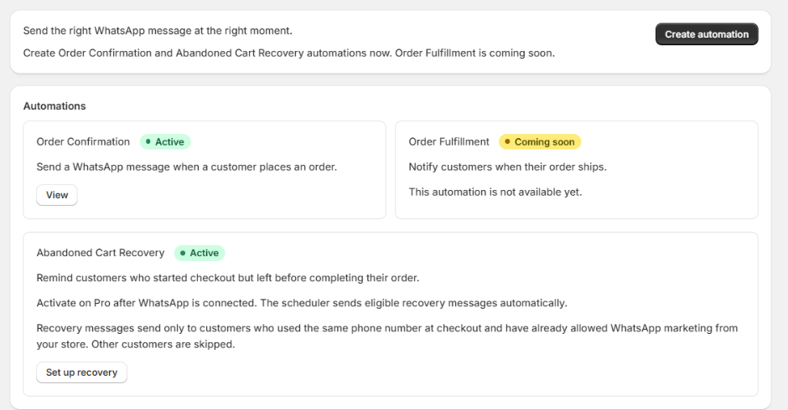The image size is (788, 410).
Task: Click the line starting 'Create Order Confirmation and Abandoned'
Action: click(289, 54)
